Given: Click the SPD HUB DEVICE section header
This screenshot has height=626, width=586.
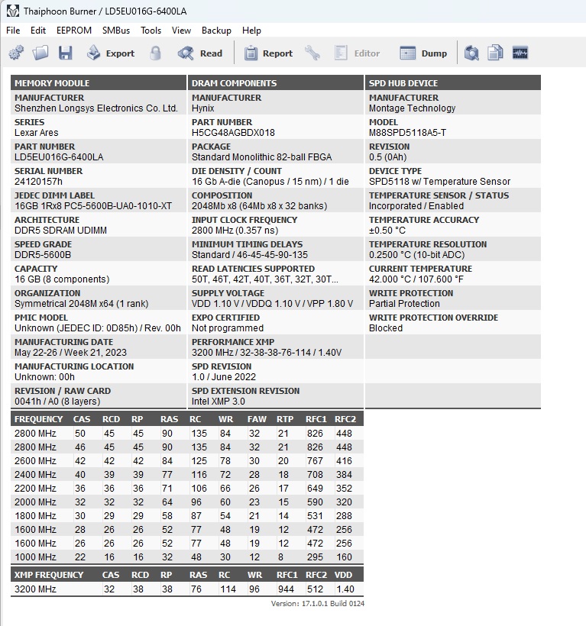Looking at the screenshot, I should click(x=453, y=83).
